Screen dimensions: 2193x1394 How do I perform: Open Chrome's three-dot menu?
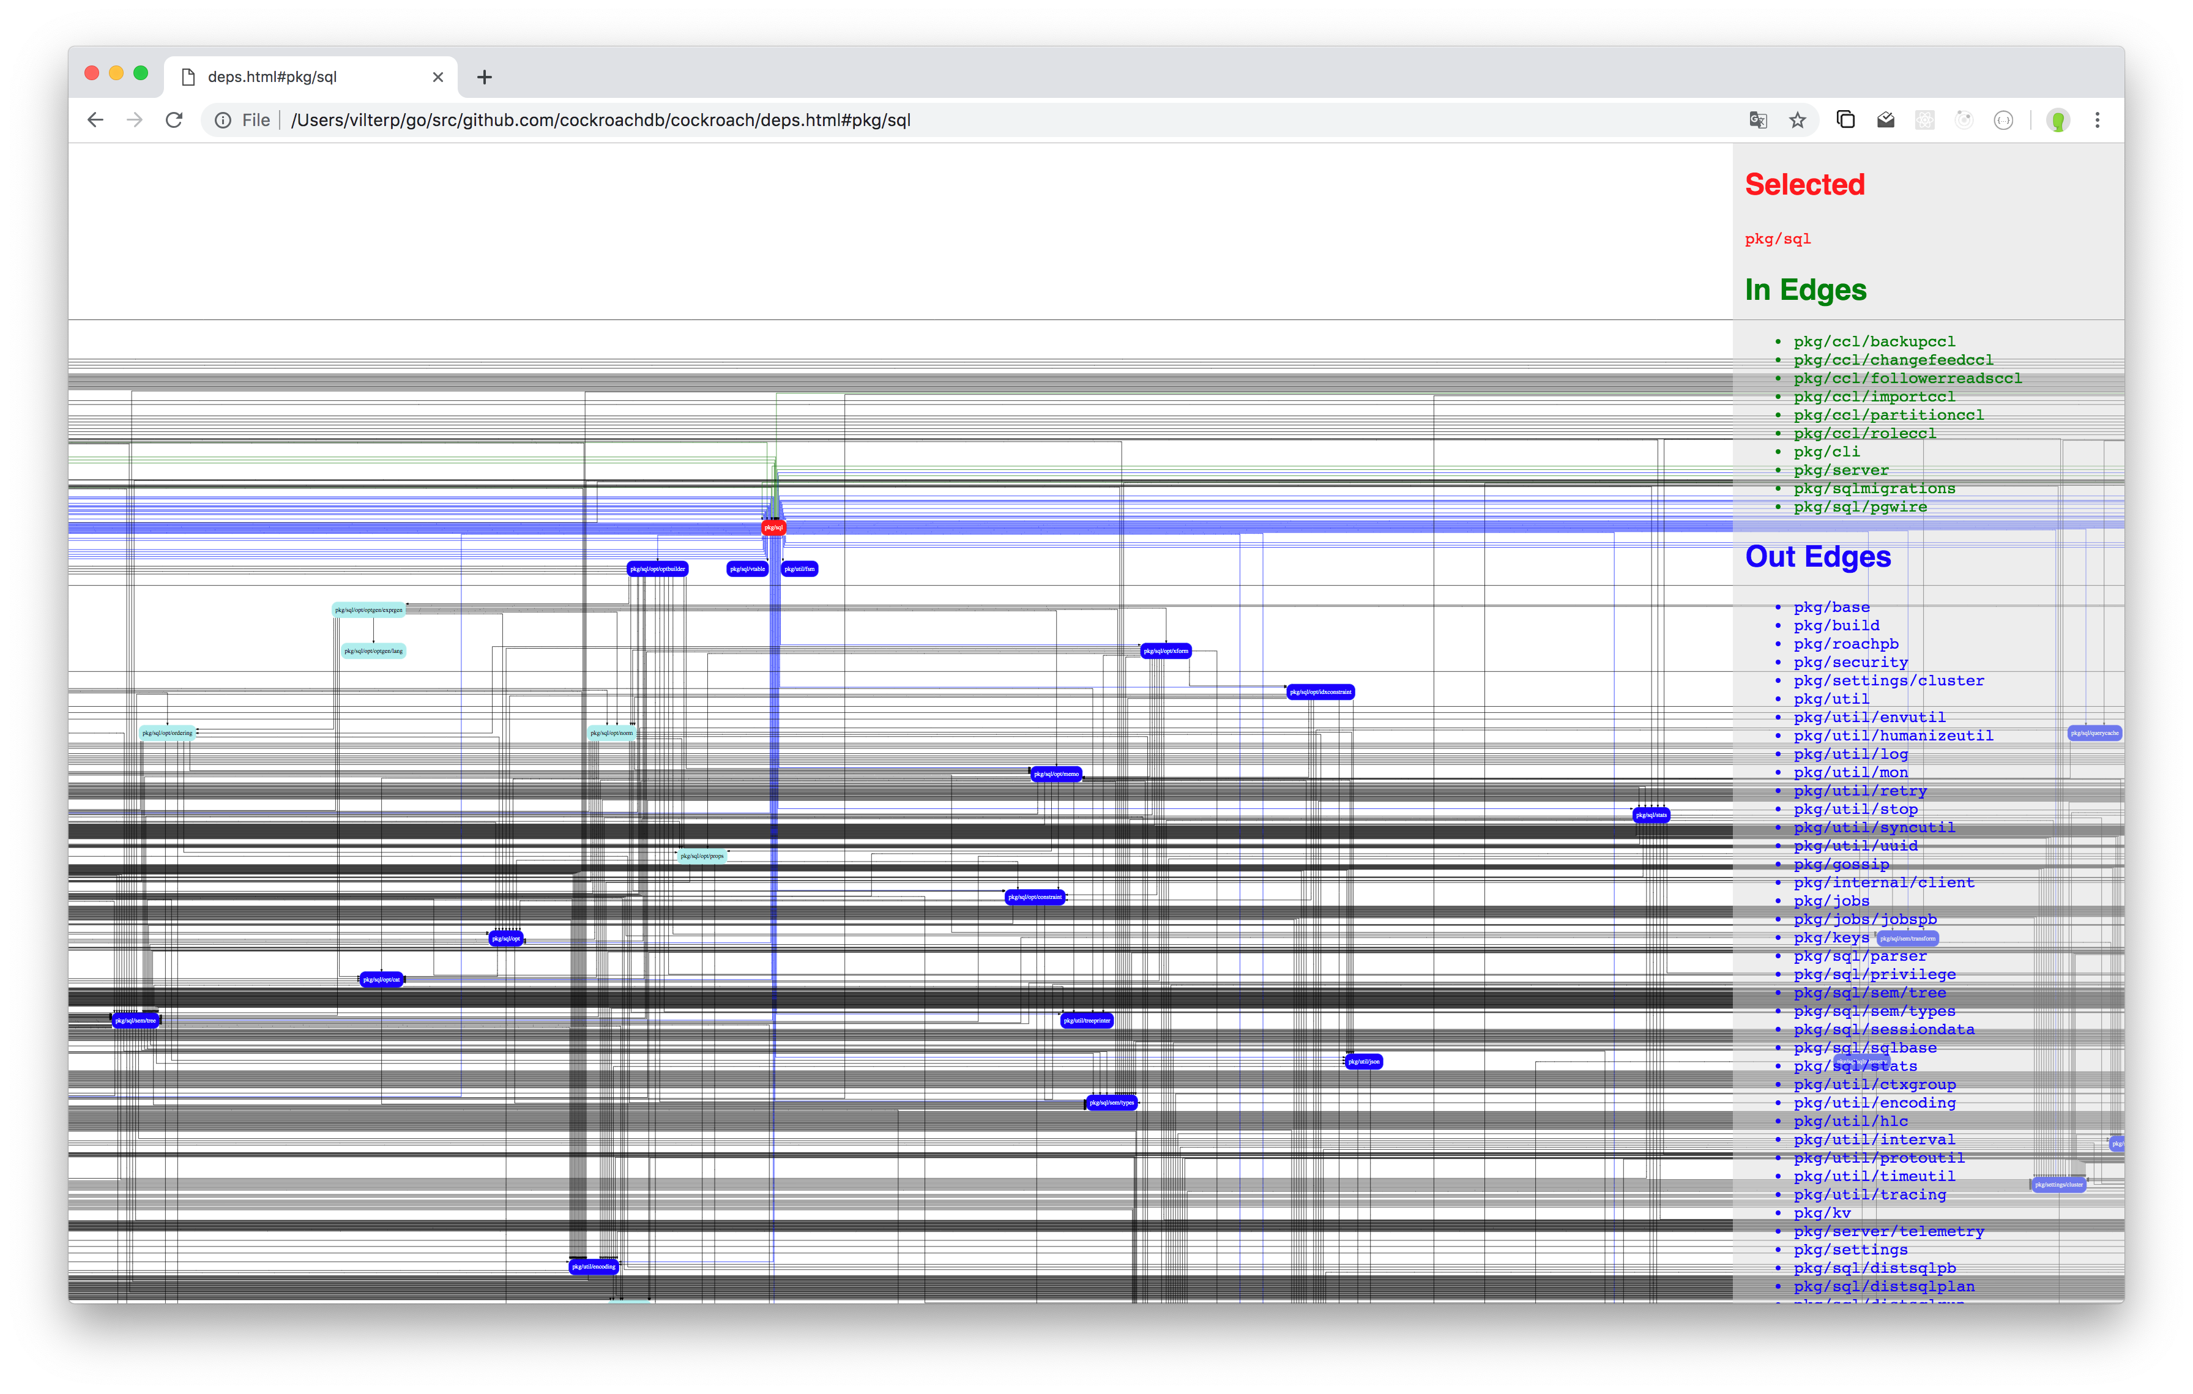2098,120
